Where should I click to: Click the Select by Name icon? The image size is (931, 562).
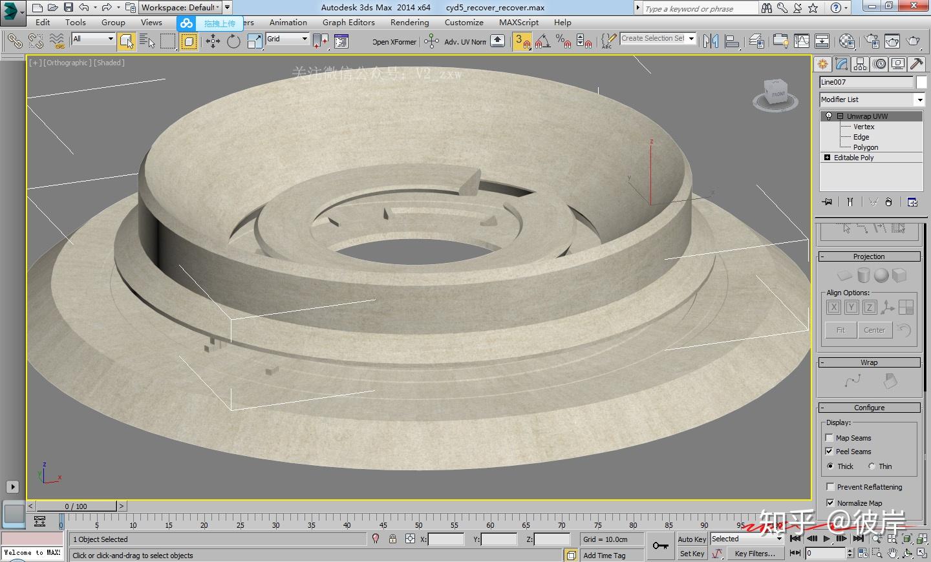147,41
